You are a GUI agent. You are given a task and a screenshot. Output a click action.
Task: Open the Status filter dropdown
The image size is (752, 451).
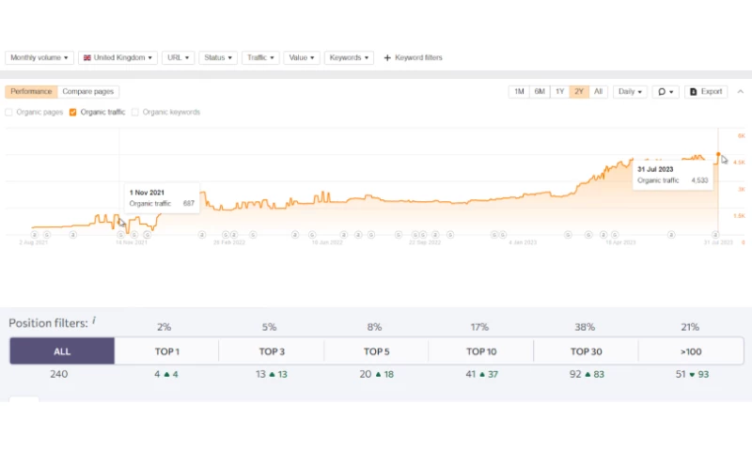[218, 58]
